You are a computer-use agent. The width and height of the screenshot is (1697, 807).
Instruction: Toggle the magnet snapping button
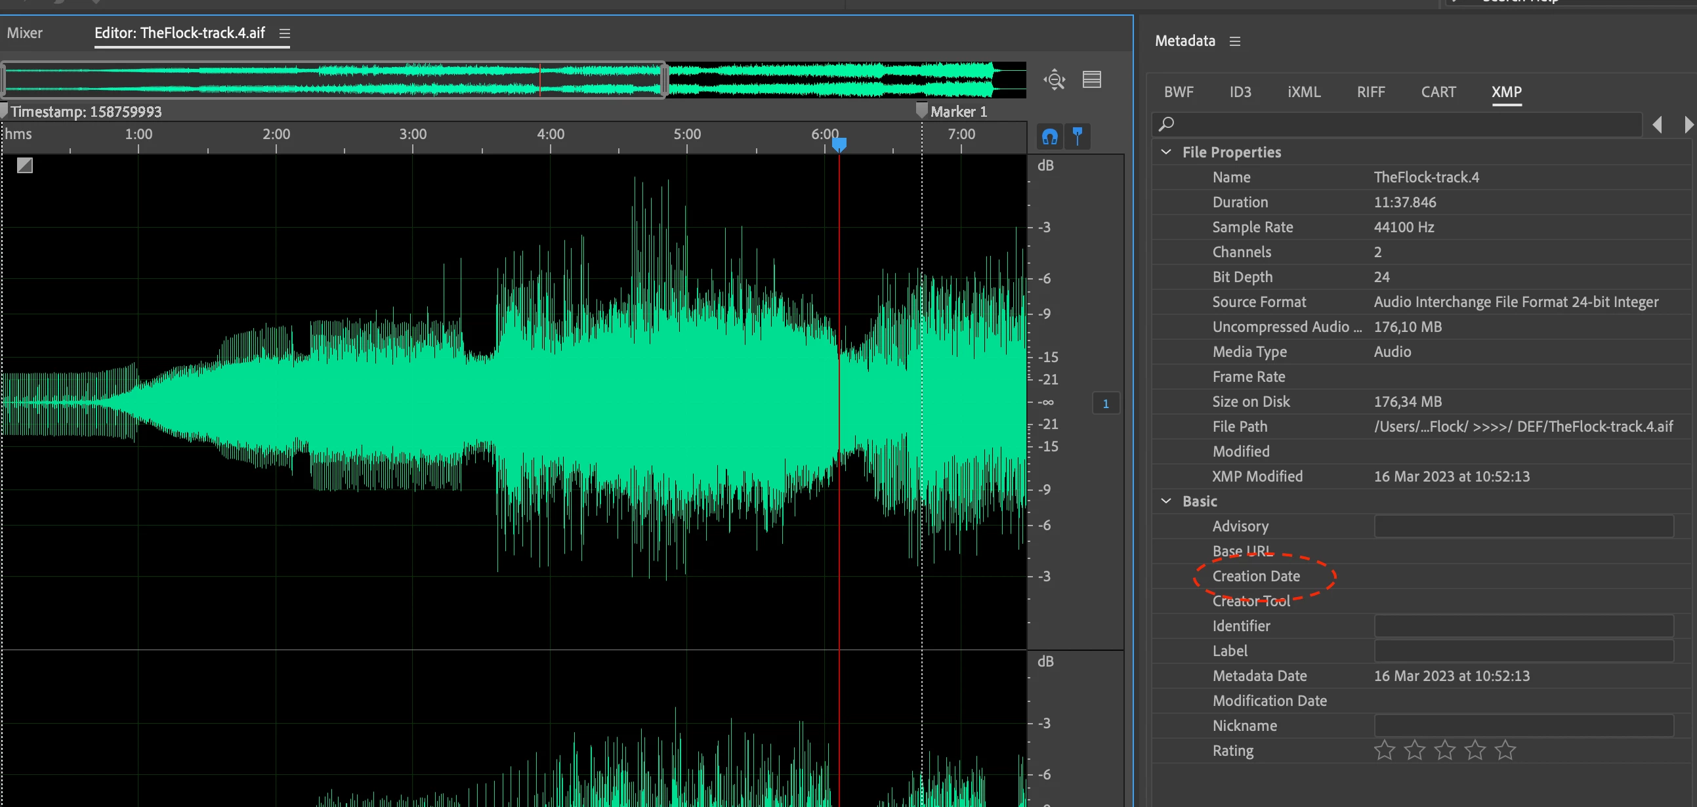pyautogui.click(x=1049, y=136)
